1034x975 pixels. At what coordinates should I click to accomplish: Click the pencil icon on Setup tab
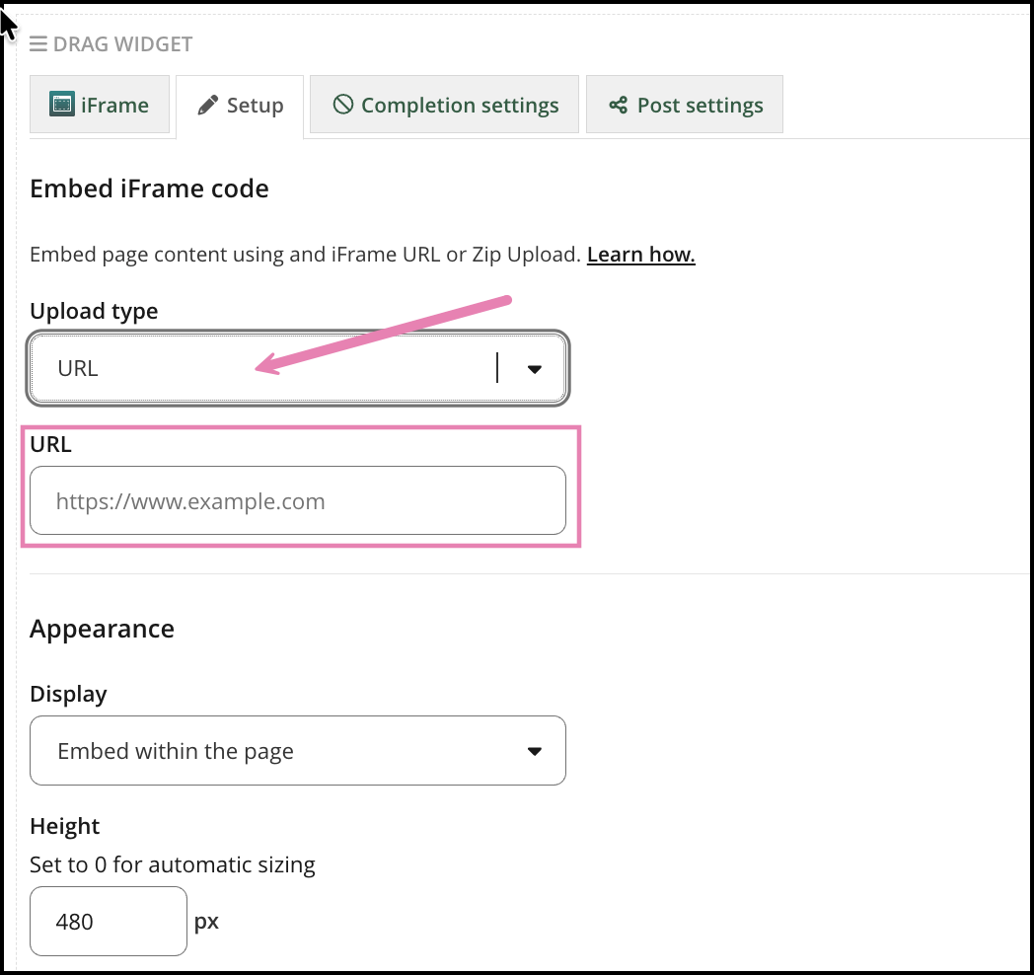coord(207,106)
